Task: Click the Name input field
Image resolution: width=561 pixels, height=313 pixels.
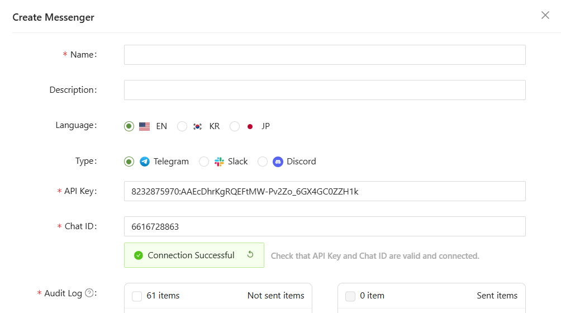Action: click(325, 55)
